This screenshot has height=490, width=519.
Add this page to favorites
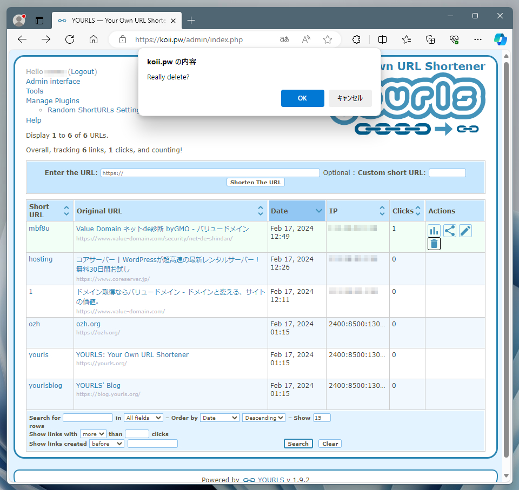[328, 39]
